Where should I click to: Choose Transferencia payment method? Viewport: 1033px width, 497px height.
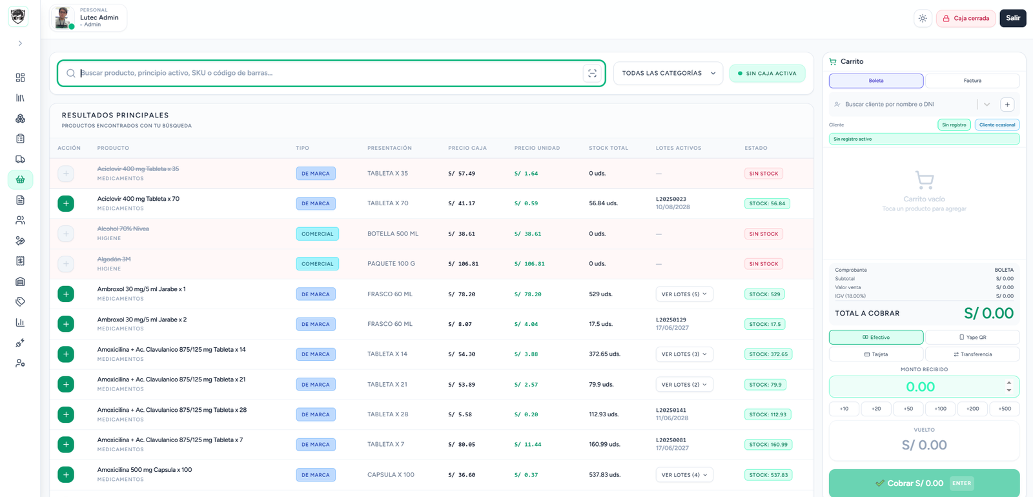point(972,354)
